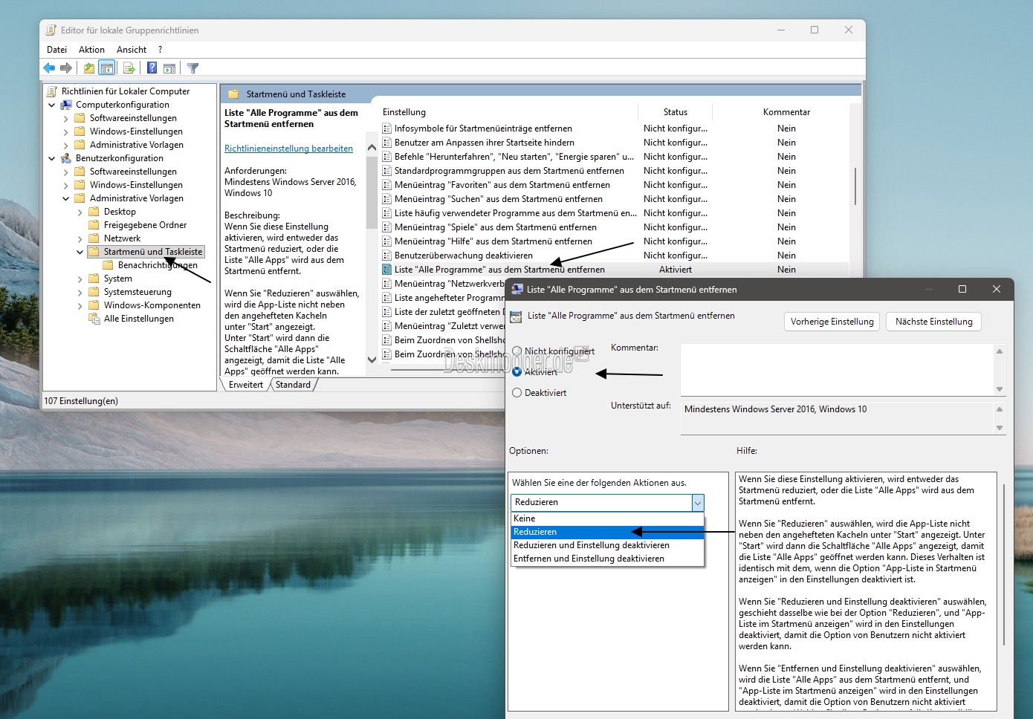Select the 'Nicht konfiguriert' radio button
This screenshot has height=719, width=1033.
(517, 351)
